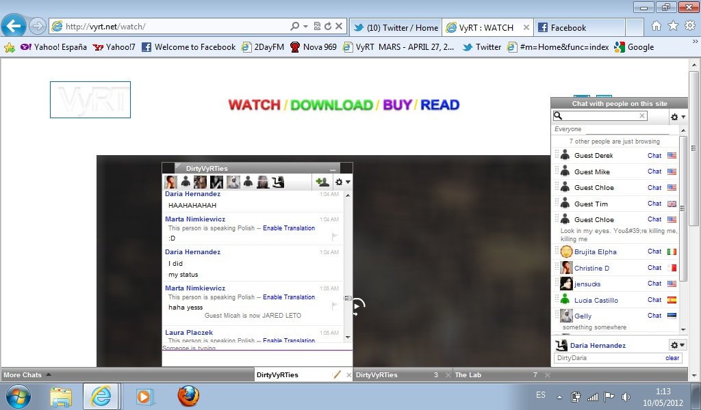Open Daria Hernandez profile settings gear
This screenshot has height=410, width=701.
point(677,345)
